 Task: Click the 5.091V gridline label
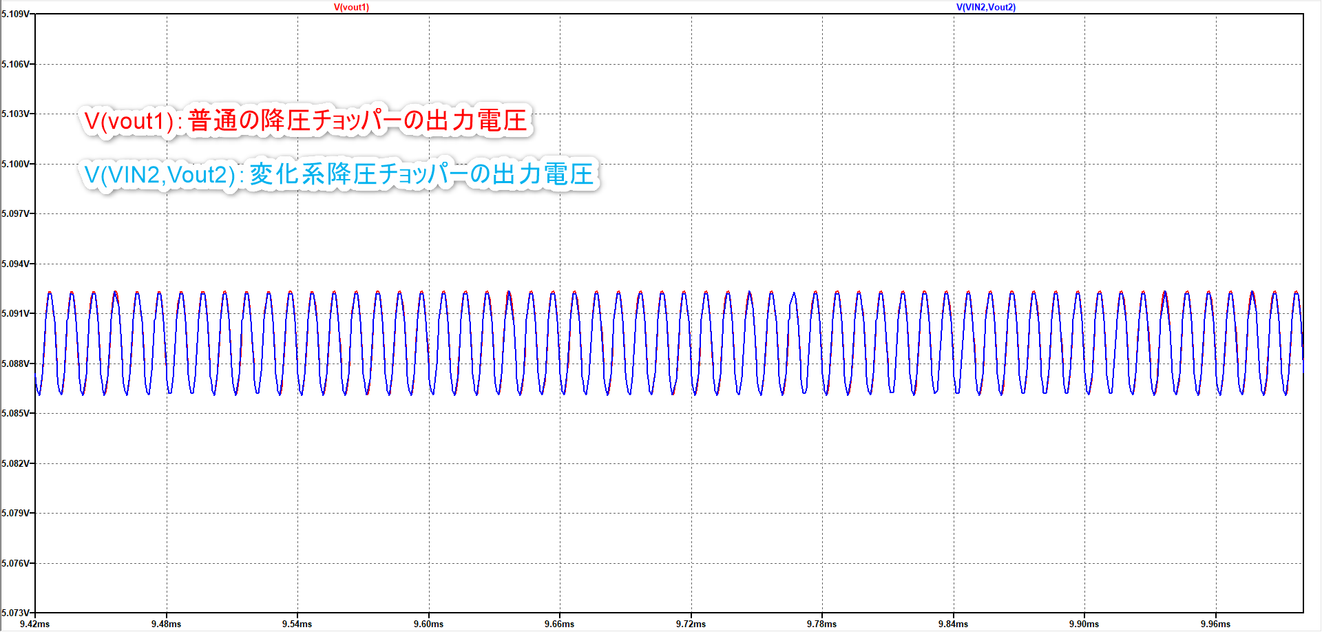pos(15,312)
